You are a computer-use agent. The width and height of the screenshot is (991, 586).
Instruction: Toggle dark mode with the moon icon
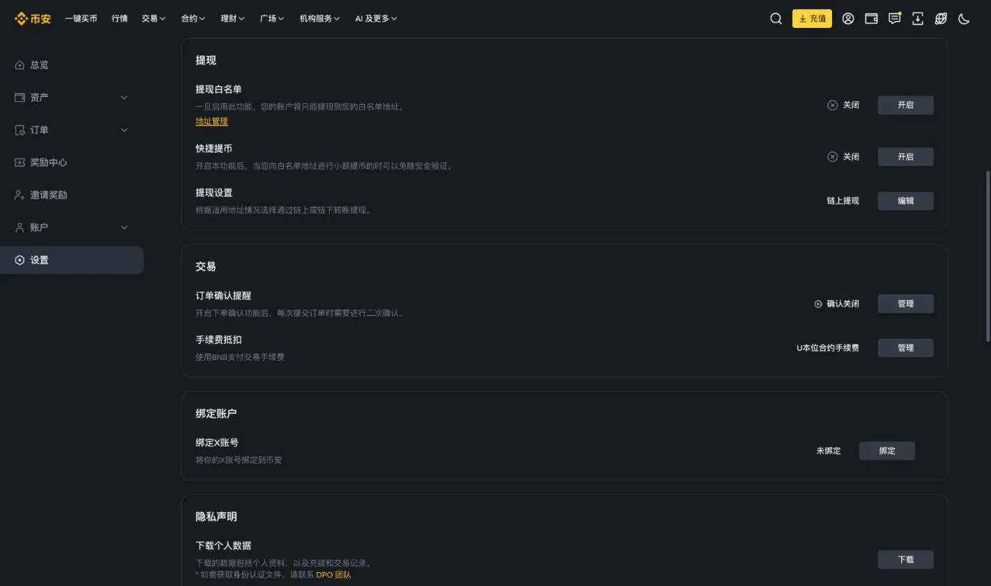point(964,19)
